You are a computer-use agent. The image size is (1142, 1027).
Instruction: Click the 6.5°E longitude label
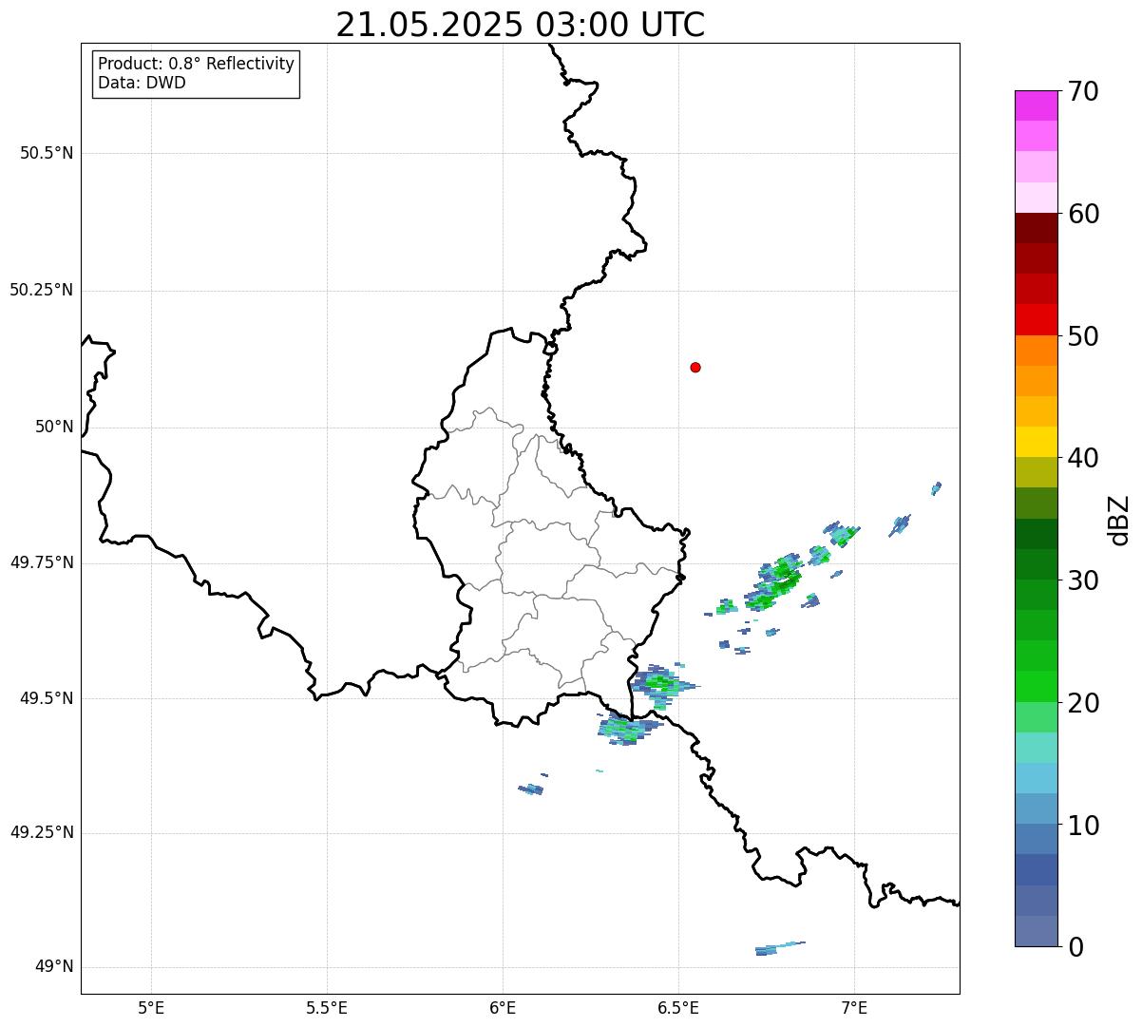[678, 1008]
